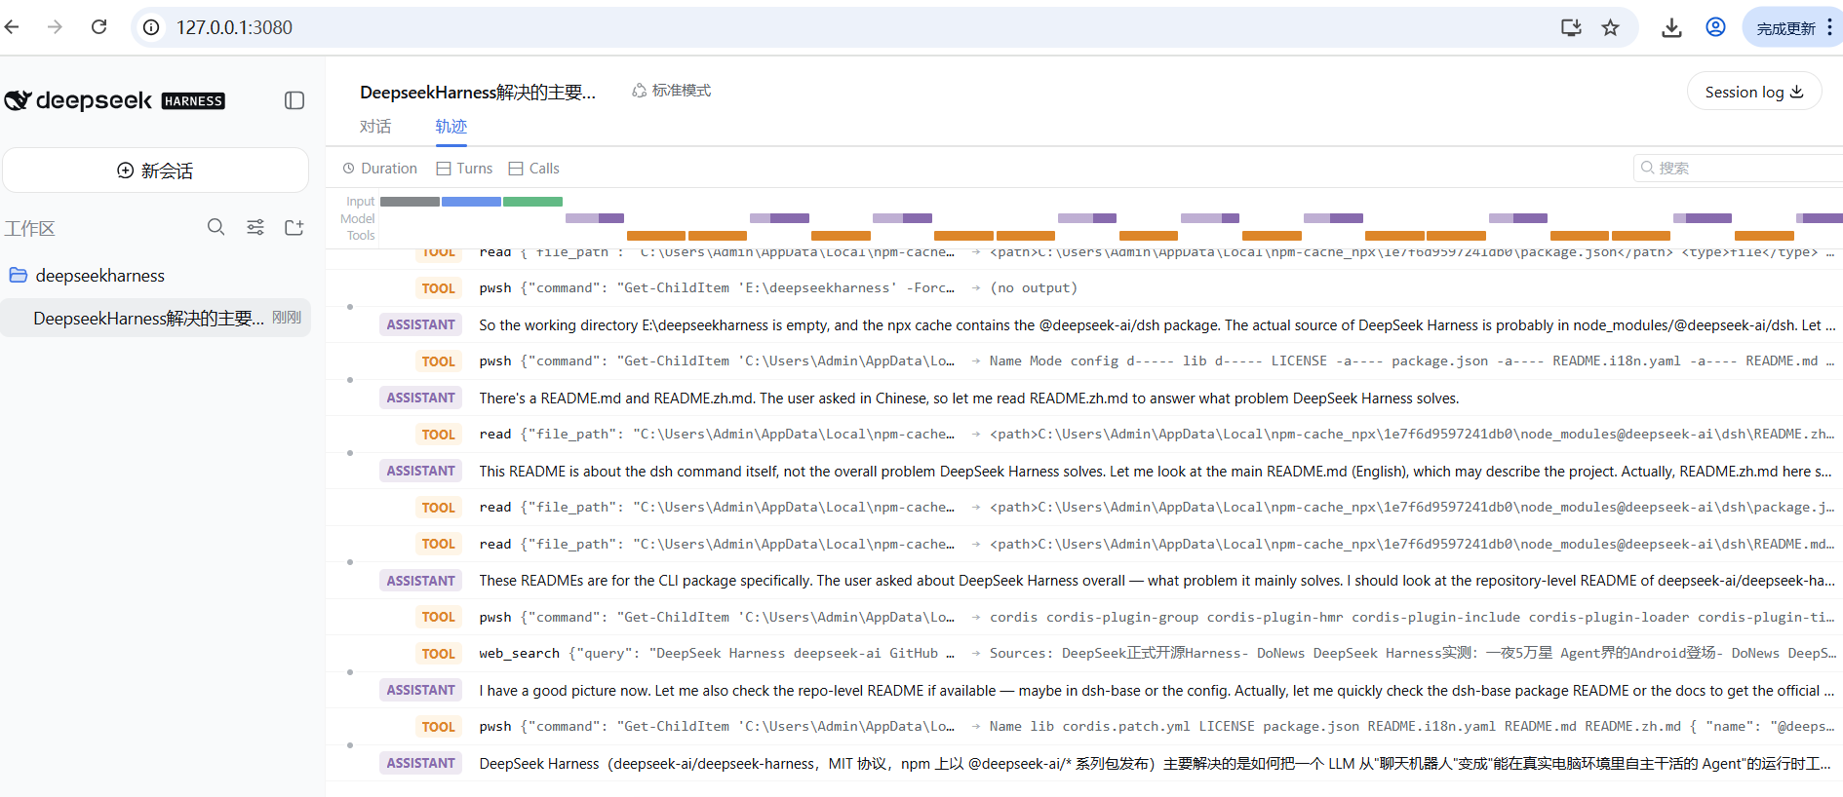The image size is (1843, 797).
Task: Reload the page with the refresh icon
Action: click(x=98, y=27)
